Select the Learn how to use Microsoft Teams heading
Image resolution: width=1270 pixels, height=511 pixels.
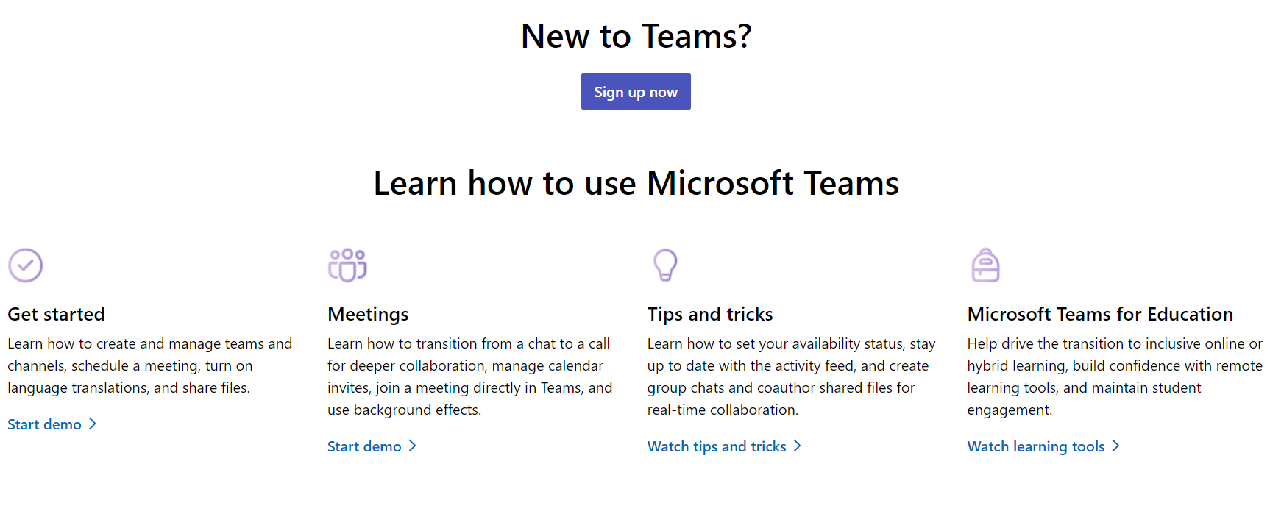636,183
